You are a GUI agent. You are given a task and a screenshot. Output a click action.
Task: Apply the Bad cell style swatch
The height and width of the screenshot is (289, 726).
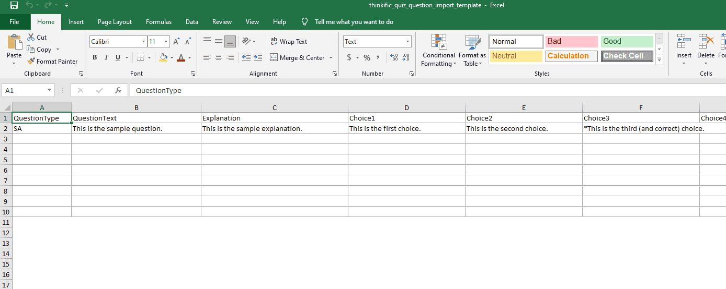click(x=571, y=42)
